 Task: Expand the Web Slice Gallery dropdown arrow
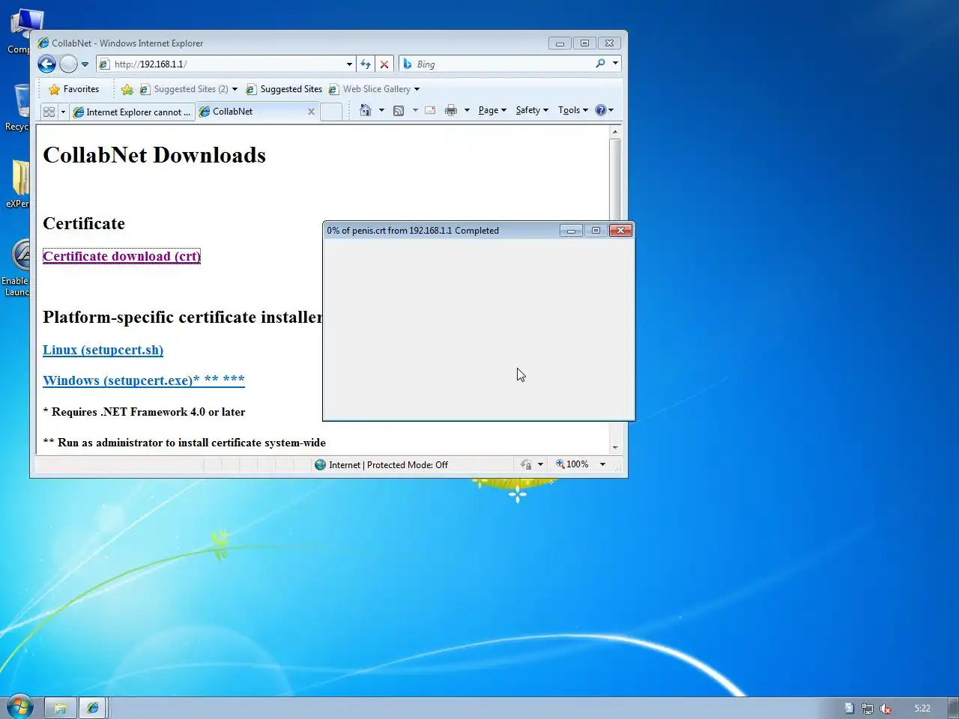417,89
